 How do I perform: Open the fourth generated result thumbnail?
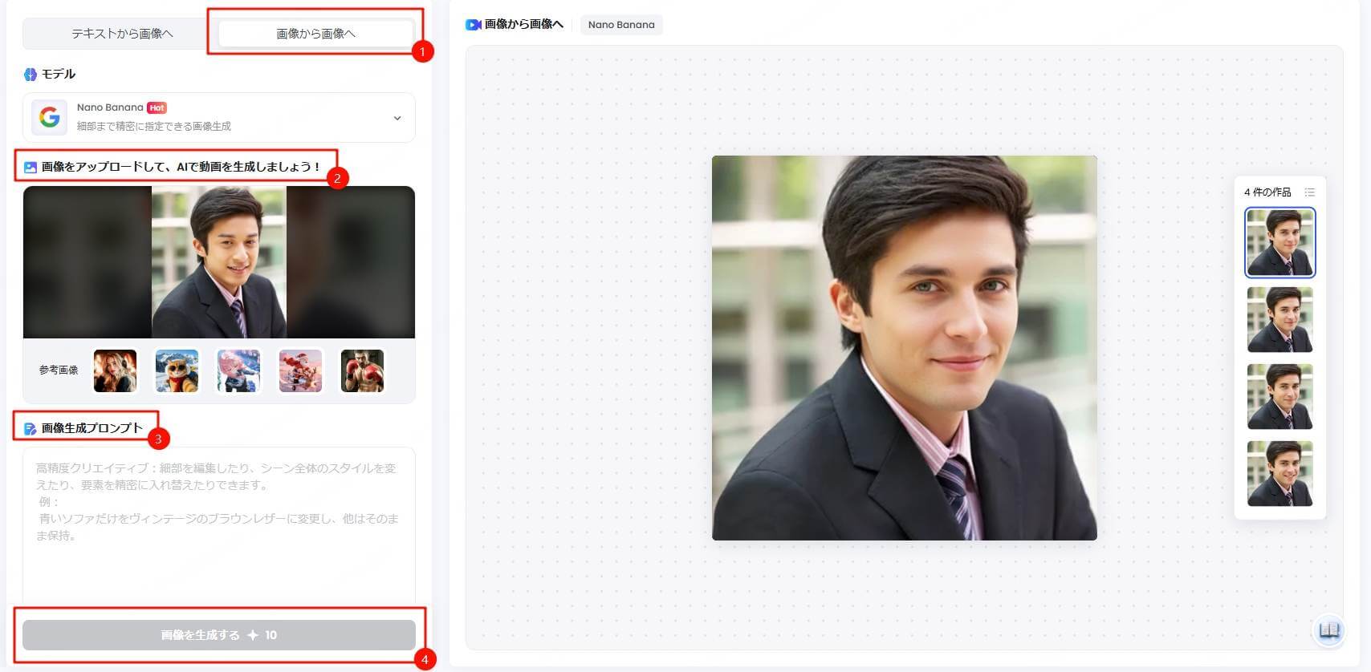1279,474
